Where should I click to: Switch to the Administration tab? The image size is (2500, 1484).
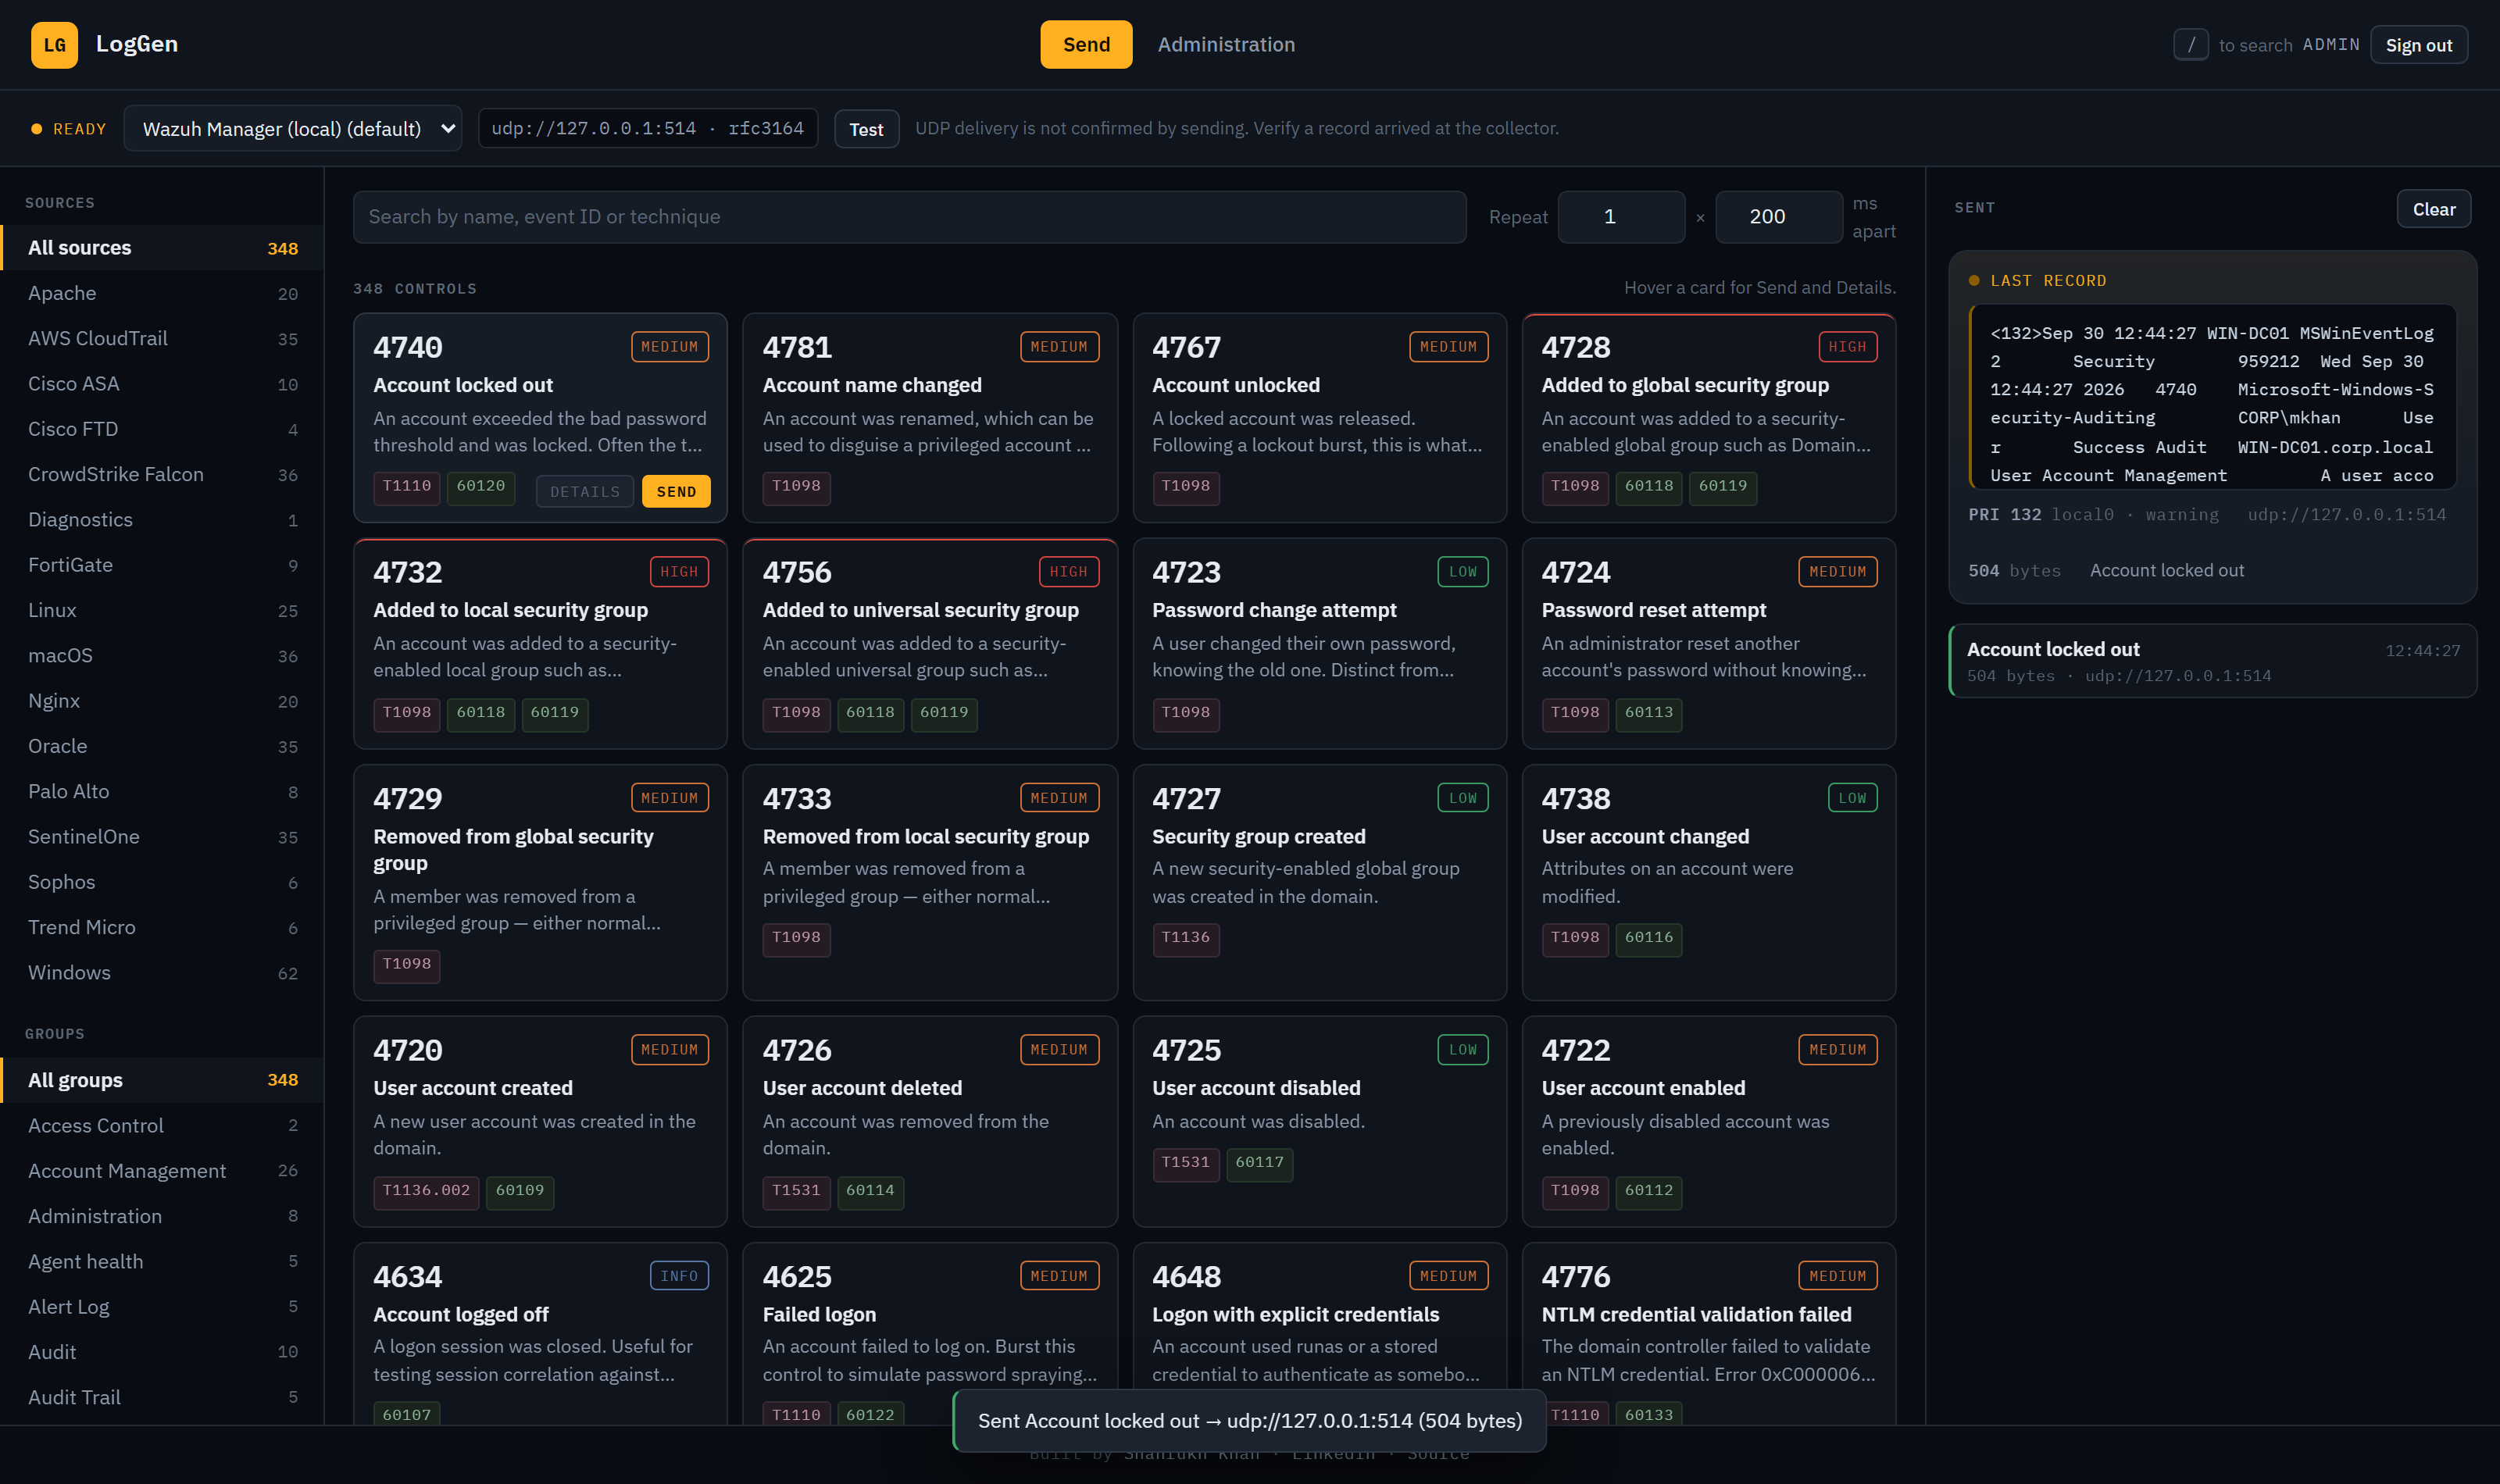(1225, 44)
